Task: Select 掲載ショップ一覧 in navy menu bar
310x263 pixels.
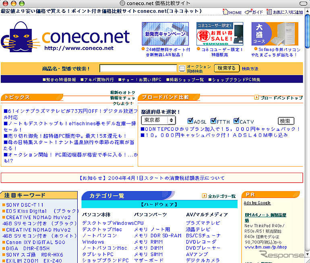Action: click(x=185, y=80)
